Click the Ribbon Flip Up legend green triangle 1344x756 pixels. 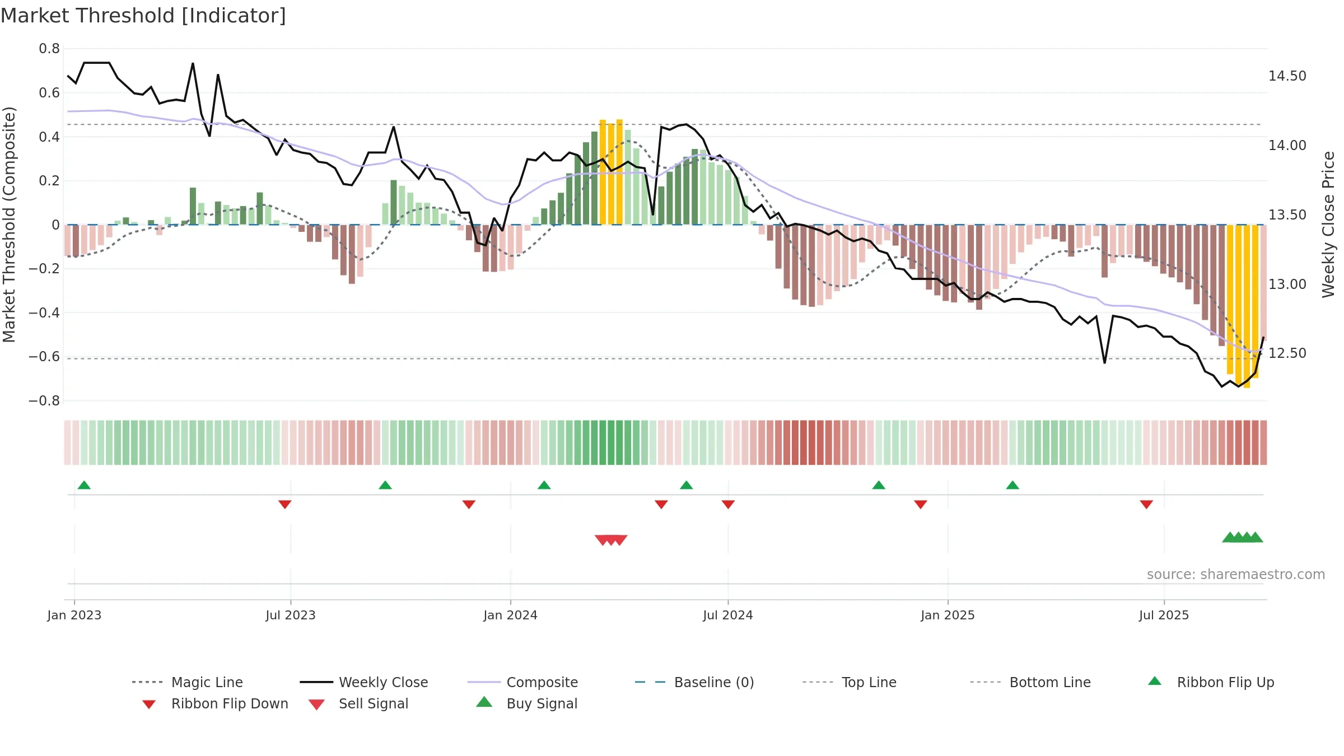pos(1155,681)
